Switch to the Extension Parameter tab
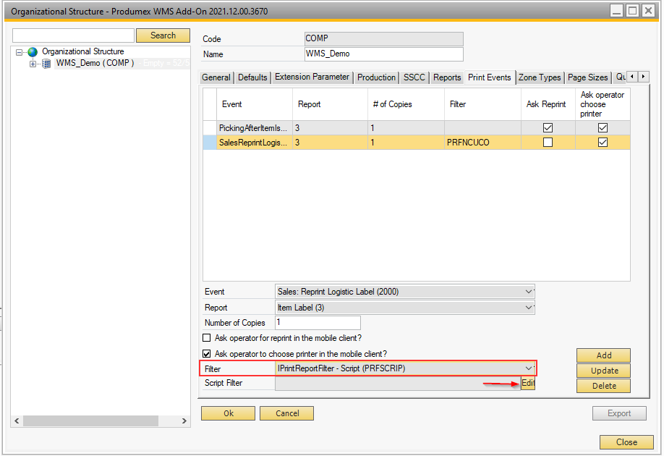The height and width of the screenshot is (456, 664). click(x=312, y=77)
